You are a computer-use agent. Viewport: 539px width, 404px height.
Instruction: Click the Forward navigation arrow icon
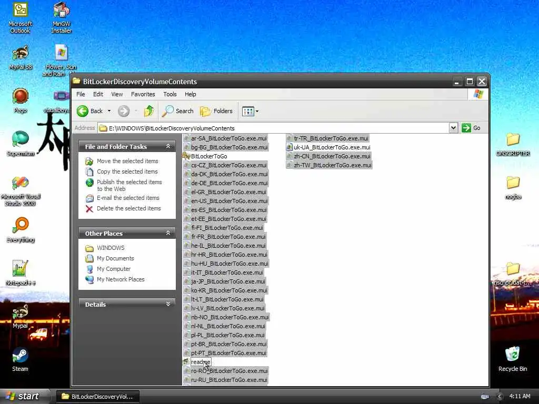[124, 111]
